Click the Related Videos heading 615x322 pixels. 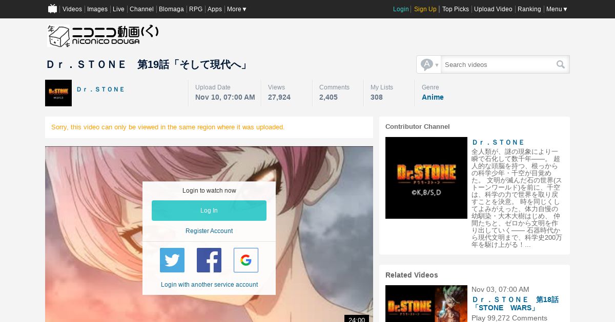tap(412, 275)
